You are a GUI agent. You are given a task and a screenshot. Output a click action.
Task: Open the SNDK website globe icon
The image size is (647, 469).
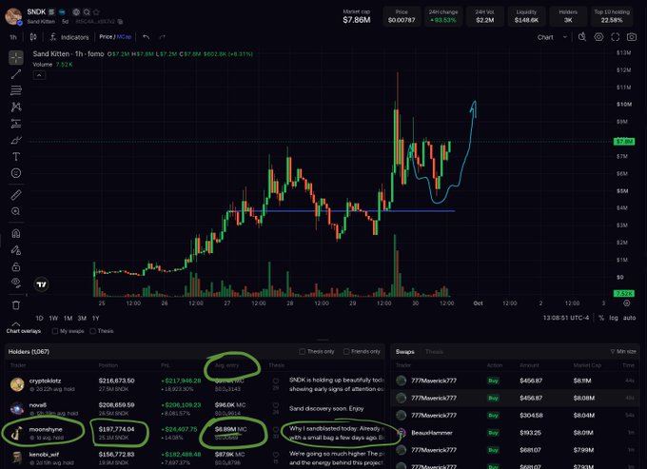tap(76, 12)
